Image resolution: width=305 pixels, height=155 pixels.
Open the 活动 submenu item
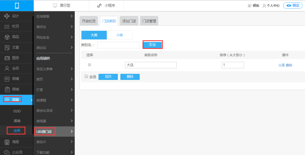pos(17,121)
